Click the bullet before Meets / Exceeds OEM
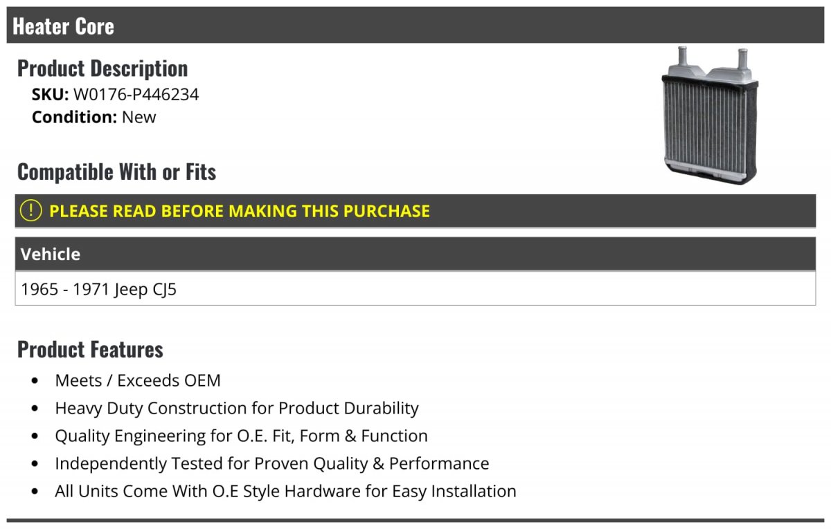Image resolution: width=831 pixels, height=529 pixels. (x=35, y=381)
